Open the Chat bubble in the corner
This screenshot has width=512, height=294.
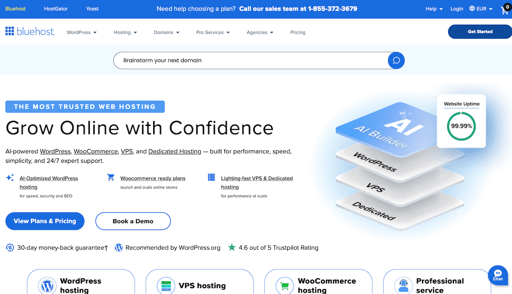pos(498,275)
